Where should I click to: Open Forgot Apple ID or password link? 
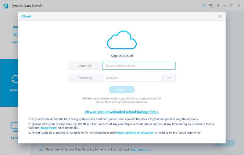point(135,133)
